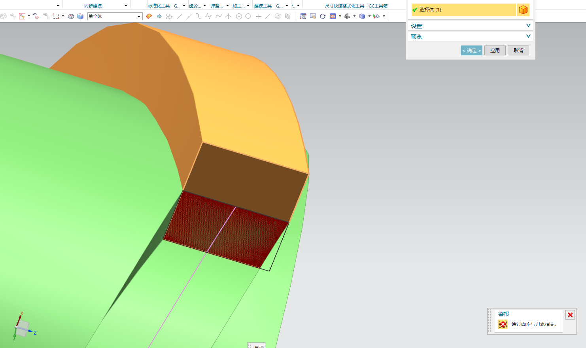The width and height of the screenshot is (586, 348).
Task: Open the 同步建模 toolbar group
Action: 93,6
